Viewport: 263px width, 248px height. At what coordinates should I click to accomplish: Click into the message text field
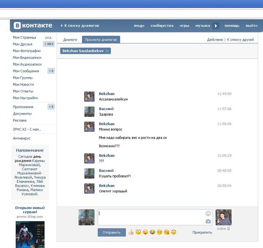[151, 217]
